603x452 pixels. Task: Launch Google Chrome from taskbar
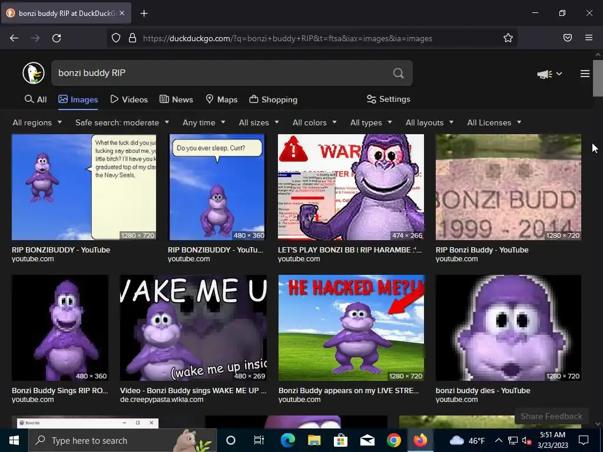coord(393,440)
